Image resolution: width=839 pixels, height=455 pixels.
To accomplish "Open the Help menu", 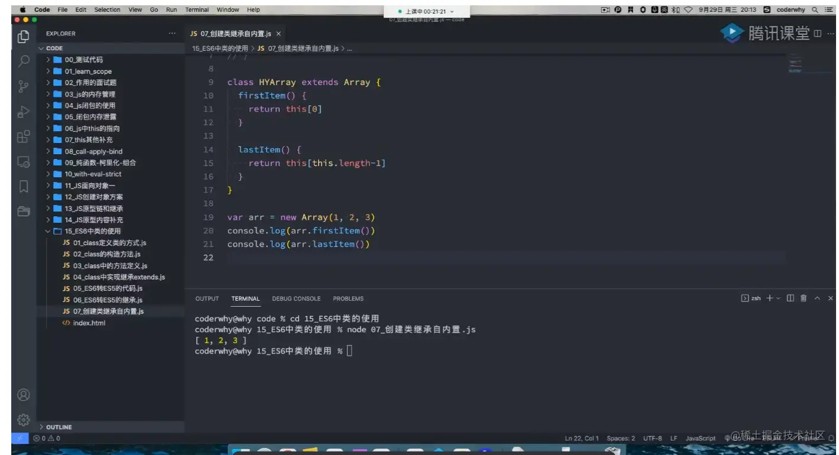I will coord(253,9).
